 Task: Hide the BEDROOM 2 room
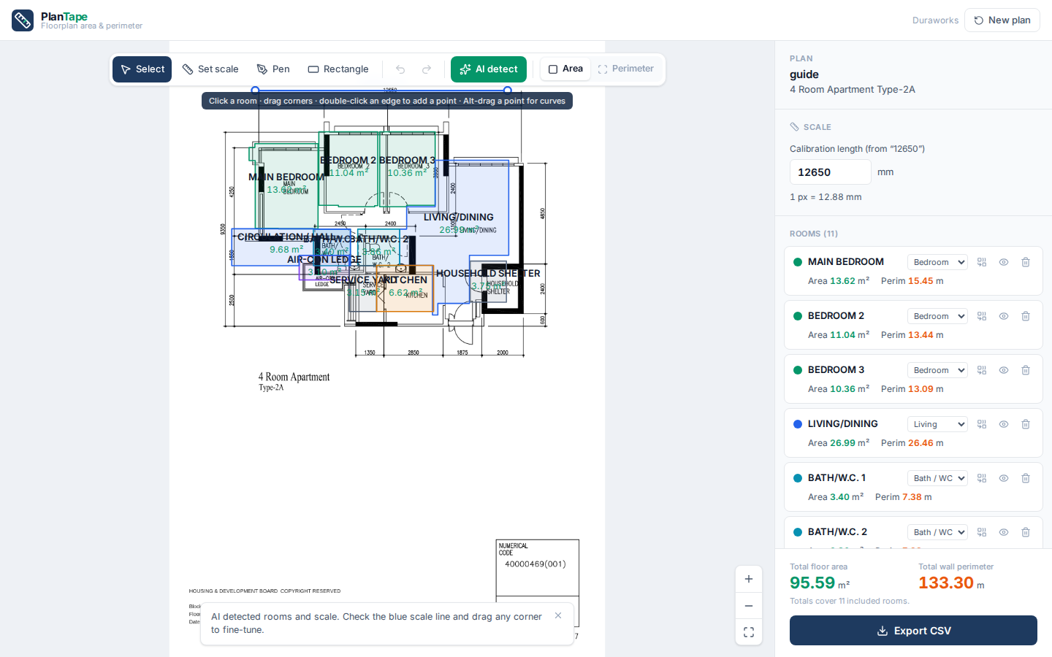1004,316
